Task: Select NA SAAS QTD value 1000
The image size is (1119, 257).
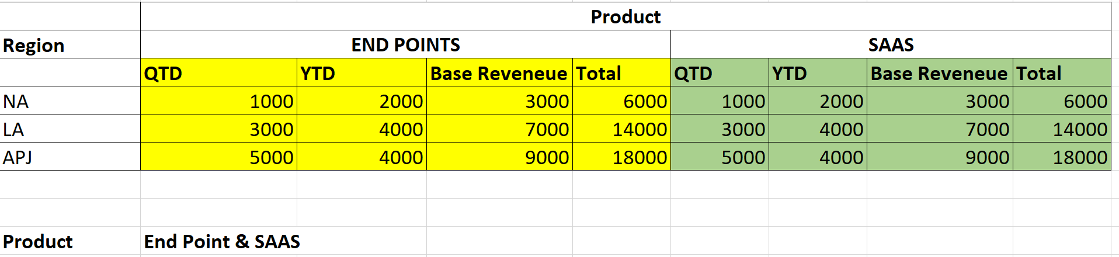Action: click(x=720, y=100)
